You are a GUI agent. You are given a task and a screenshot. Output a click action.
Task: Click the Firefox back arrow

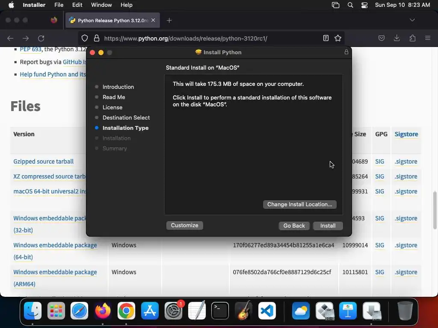tap(10, 38)
